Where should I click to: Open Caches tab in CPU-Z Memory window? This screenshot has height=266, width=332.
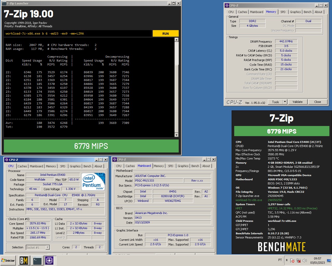click(242, 12)
